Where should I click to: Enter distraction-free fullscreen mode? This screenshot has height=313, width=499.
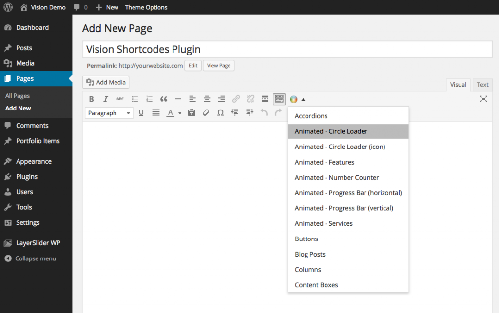coord(483,99)
